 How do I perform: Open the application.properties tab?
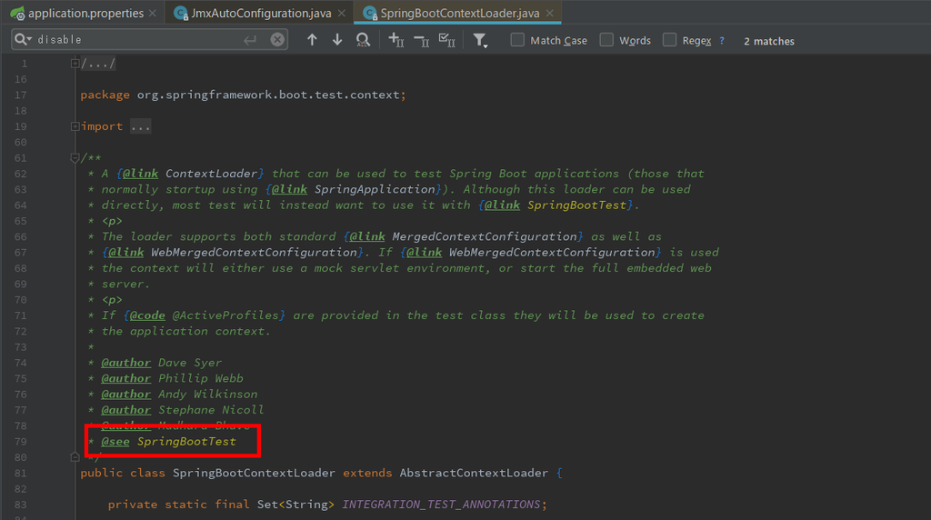(85, 13)
